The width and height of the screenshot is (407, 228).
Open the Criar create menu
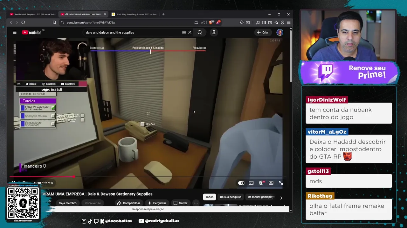coord(263,32)
